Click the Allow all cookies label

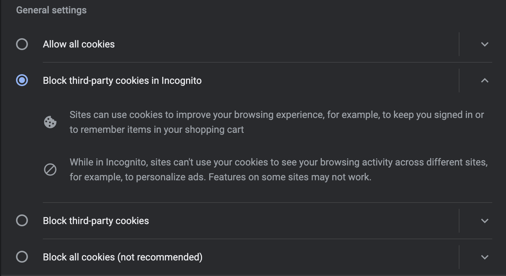pos(79,44)
